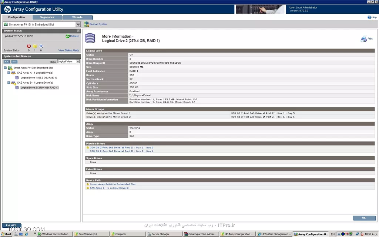Click the Rescan System icon
The height and width of the screenshot is (237, 379).
(86, 24)
